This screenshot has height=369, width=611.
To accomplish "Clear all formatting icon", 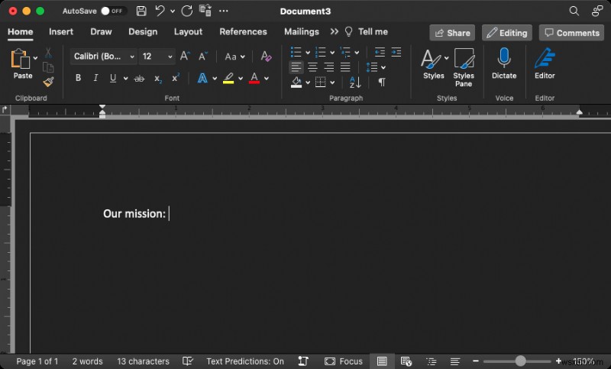I will point(266,56).
